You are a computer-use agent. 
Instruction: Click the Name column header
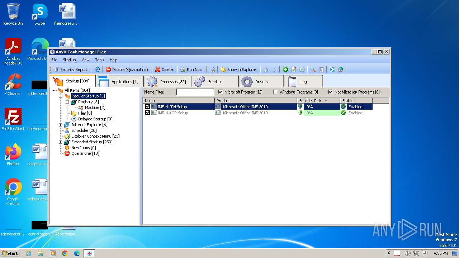tap(179, 101)
